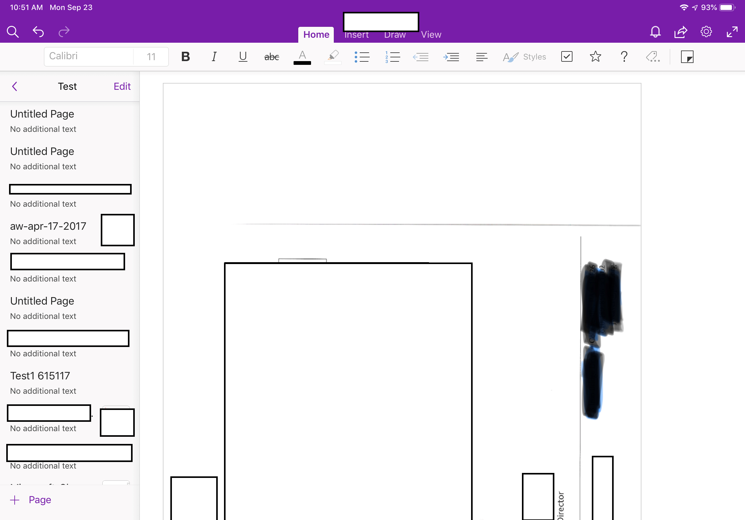745x520 pixels.
Task: Tap the search magnifier icon
Action: click(x=13, y=32)
